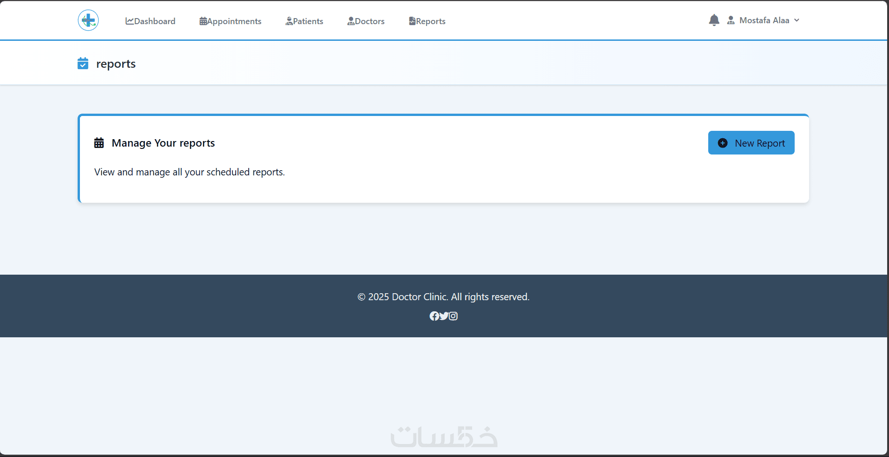This screenshot has height=457, width=889.
Task: Click the 'Manage Your reports' heading
Action: tap(163, 143)
